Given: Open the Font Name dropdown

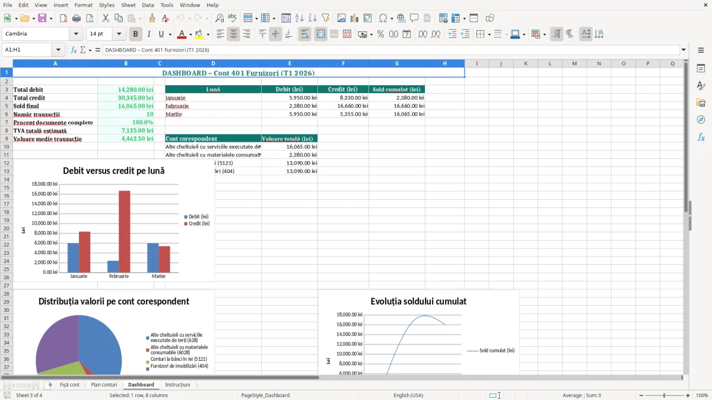Looking at the screenshot, I should [x=76, y=34].
